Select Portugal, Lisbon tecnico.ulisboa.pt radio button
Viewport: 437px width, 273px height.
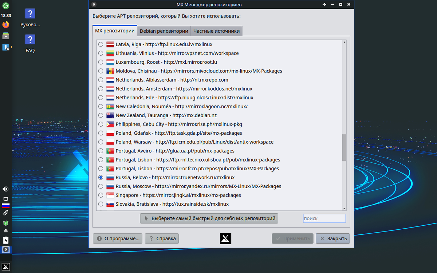pyautogui.click(x=101, y=160)
